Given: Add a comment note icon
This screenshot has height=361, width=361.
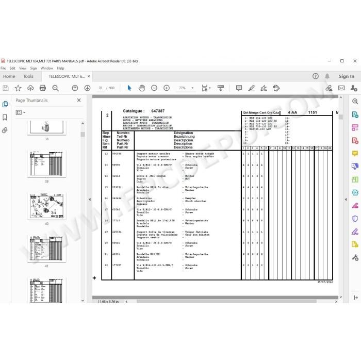Looking at the screenshot, I should (x=239, y=88).
